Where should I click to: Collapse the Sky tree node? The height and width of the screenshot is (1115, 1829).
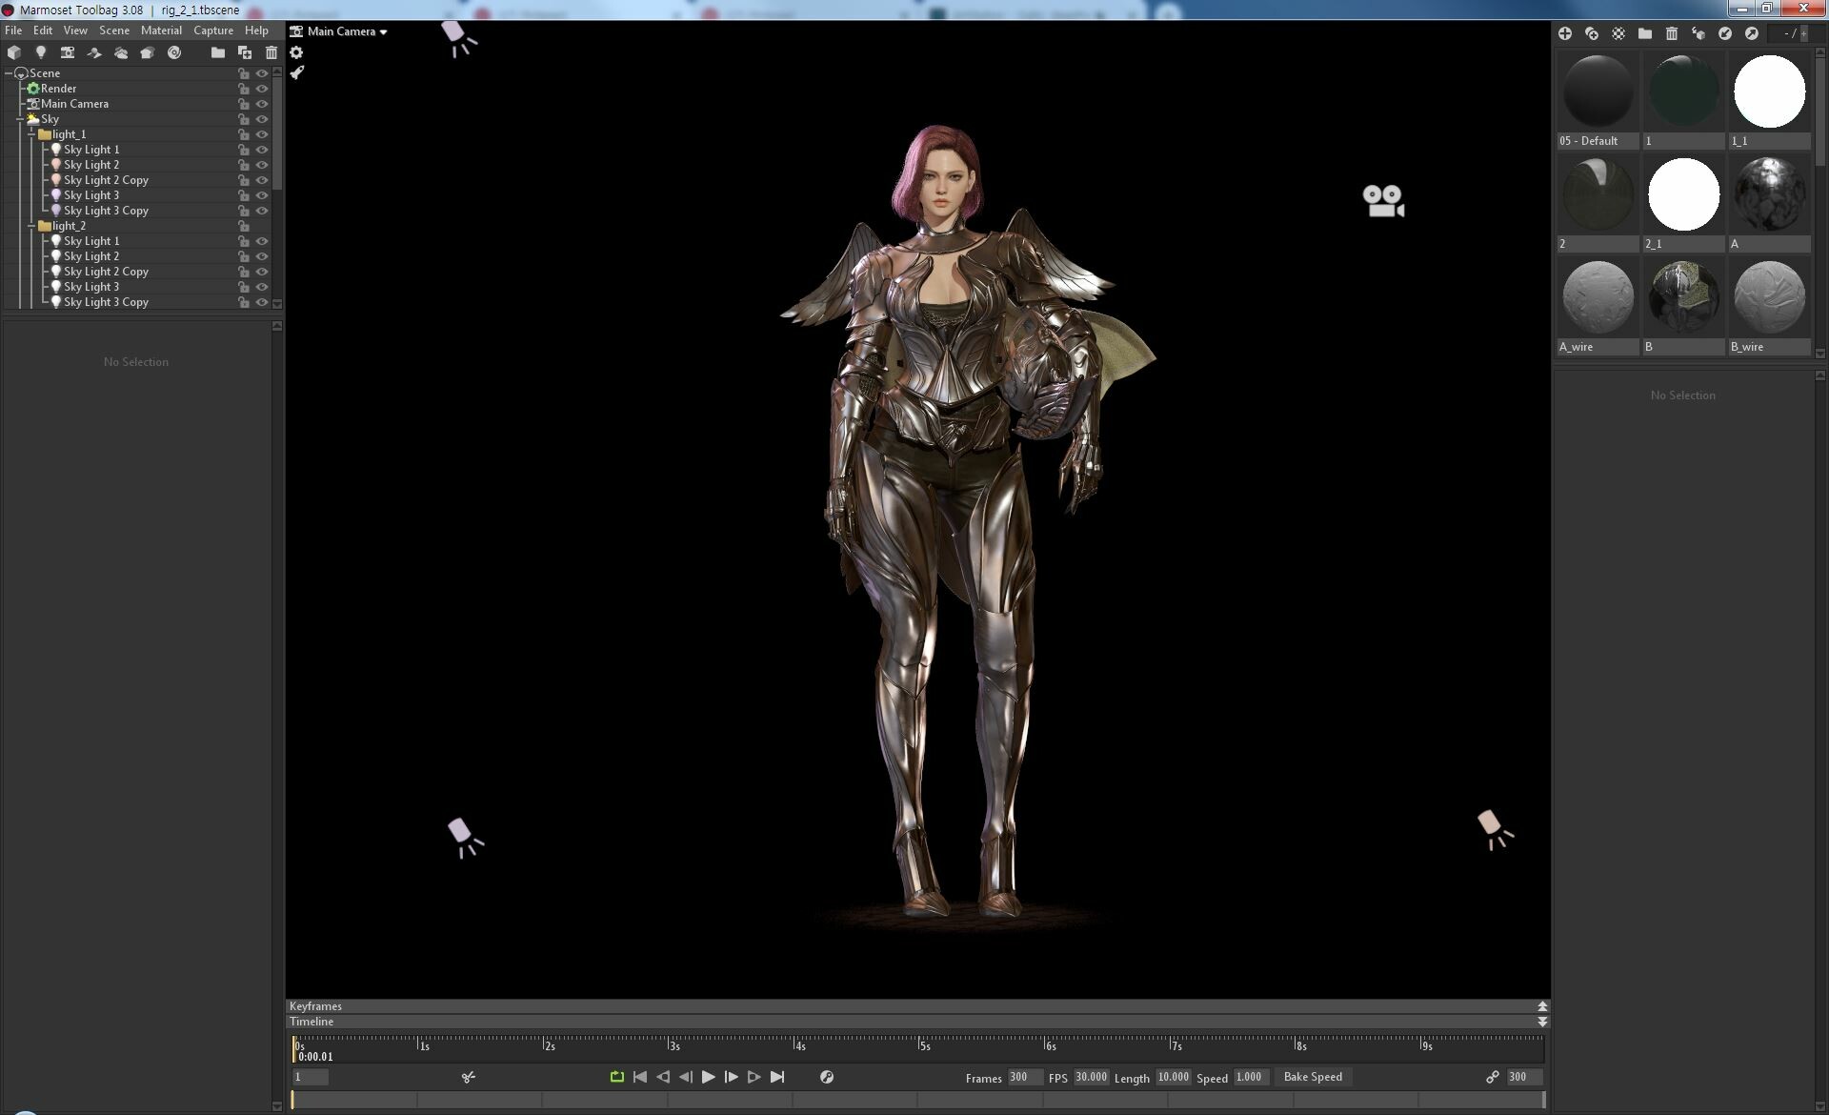click(20, 119)
